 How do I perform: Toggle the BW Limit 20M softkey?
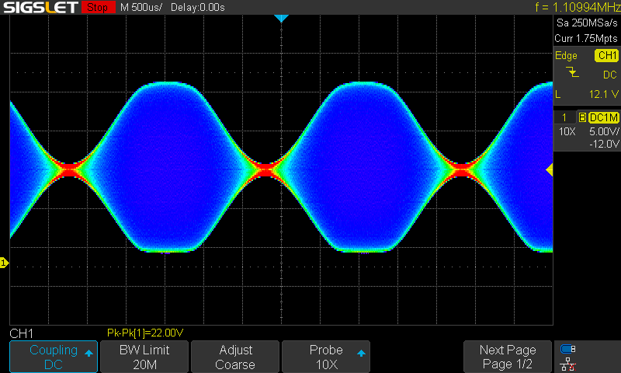click(x=144, y=357)
